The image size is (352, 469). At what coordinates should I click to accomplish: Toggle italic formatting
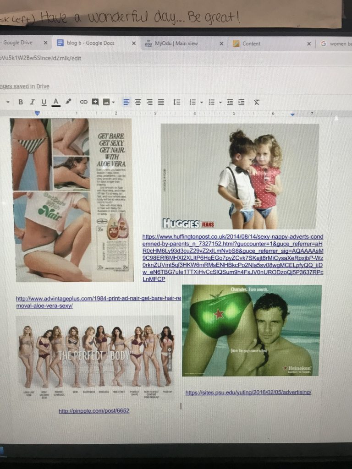click(32, 102)
